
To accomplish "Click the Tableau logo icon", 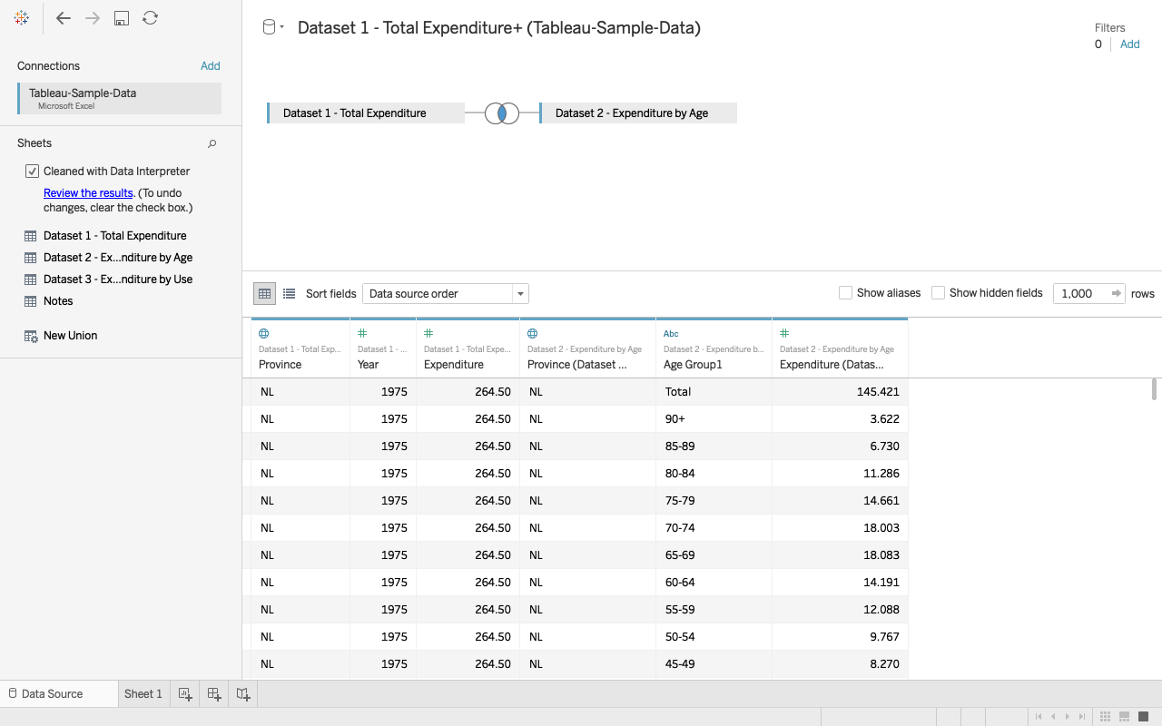I will [x=22, y=18].
